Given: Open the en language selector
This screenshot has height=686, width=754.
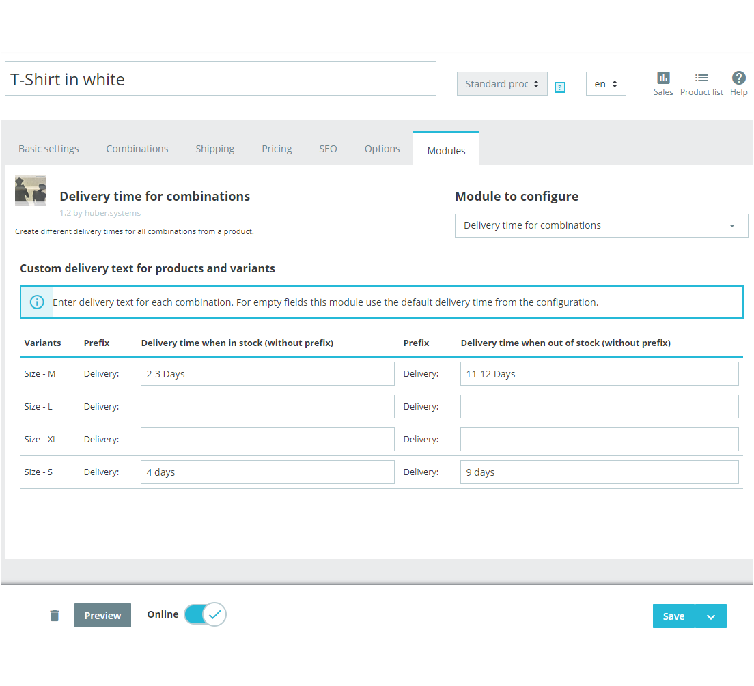Looking at the screenshot, I should [606, 84].
